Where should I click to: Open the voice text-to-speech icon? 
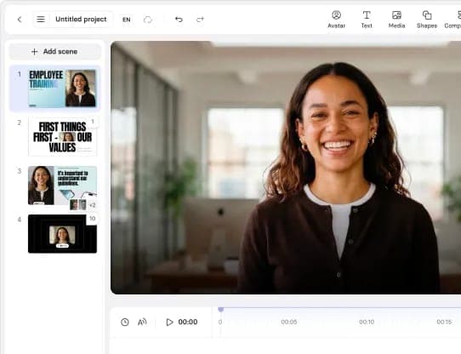point(142,322)
